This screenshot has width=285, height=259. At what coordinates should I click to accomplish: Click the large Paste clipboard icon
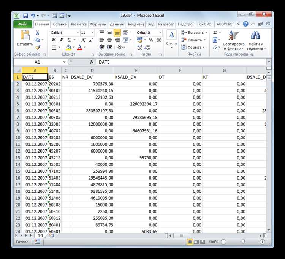click(x=25, y=35)
